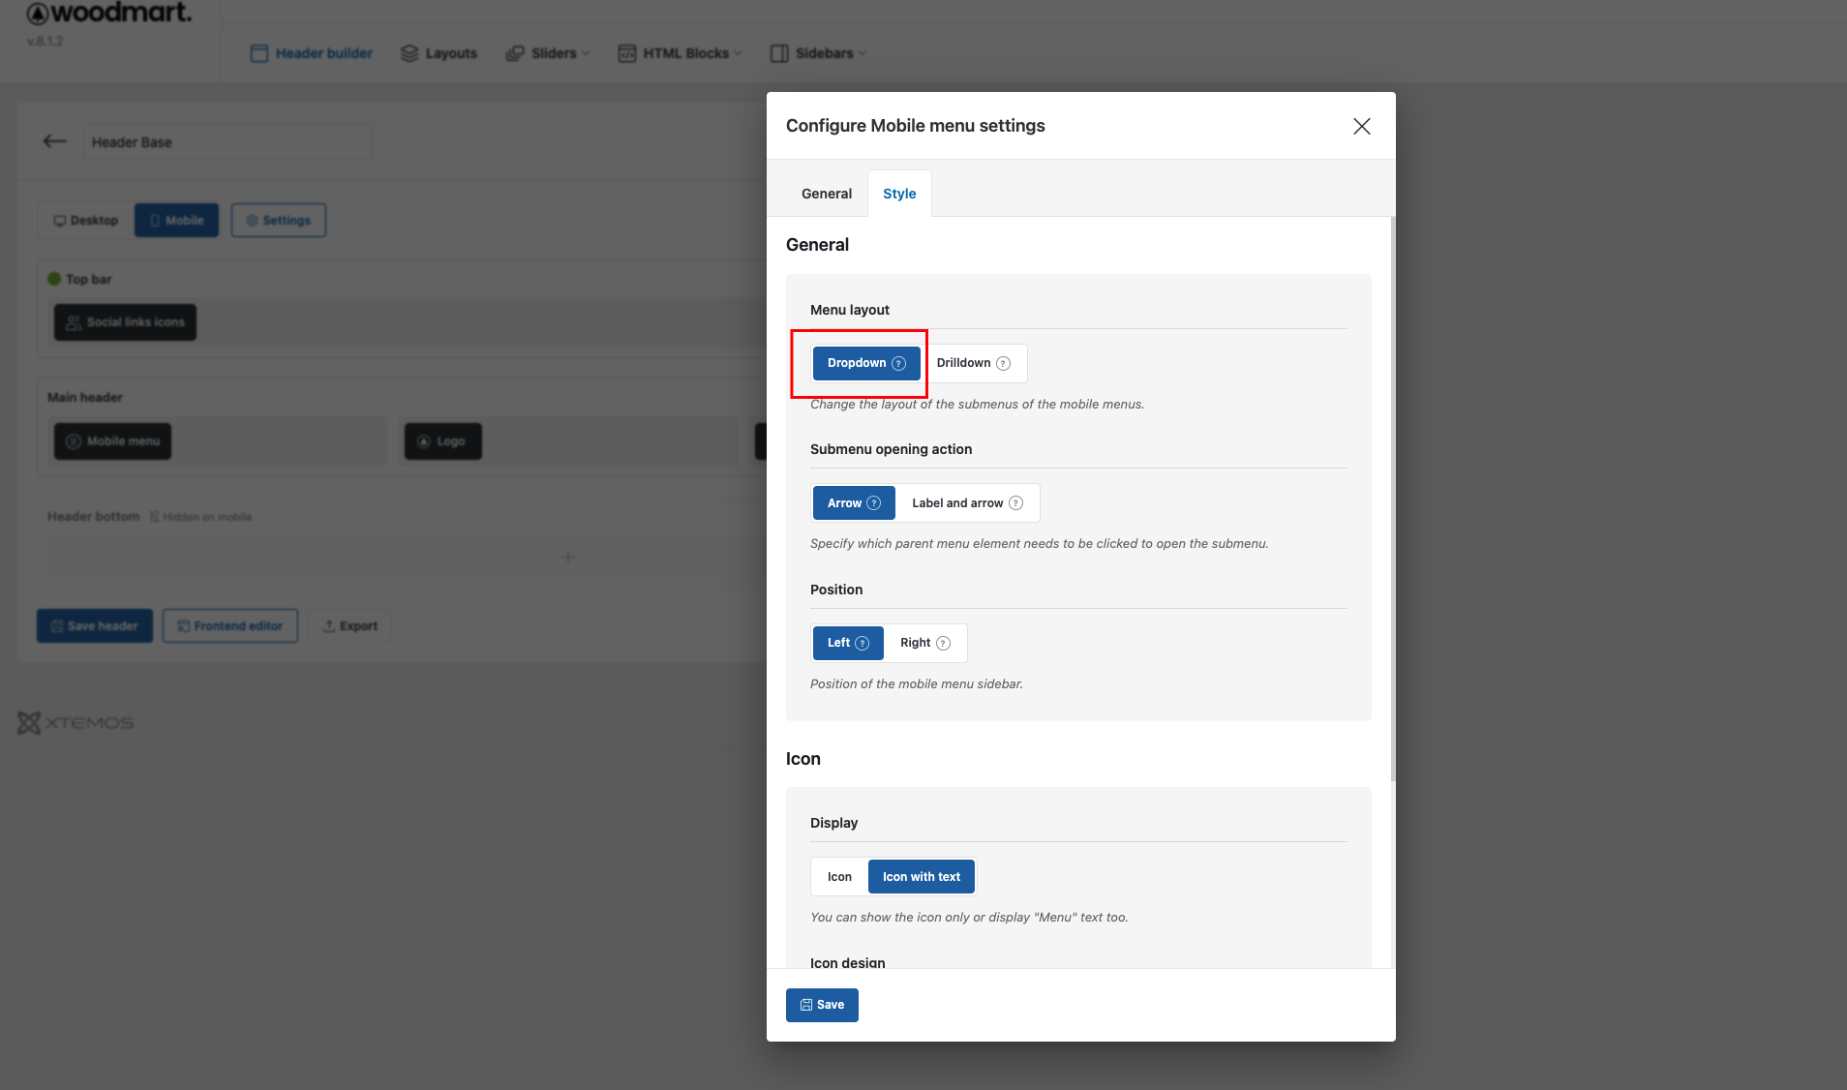Select the Social links icons element
The image size is (1847, 1090).
(125, 322)
